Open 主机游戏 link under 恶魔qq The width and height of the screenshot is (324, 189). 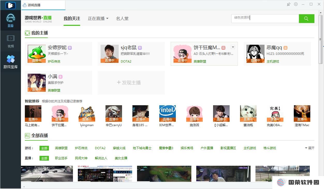pos(273,62)
